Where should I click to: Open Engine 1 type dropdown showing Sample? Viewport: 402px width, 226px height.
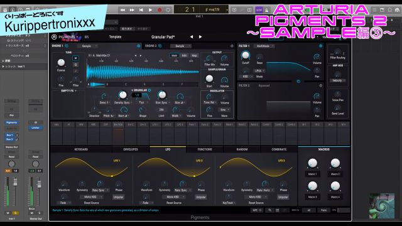(88, 46)
